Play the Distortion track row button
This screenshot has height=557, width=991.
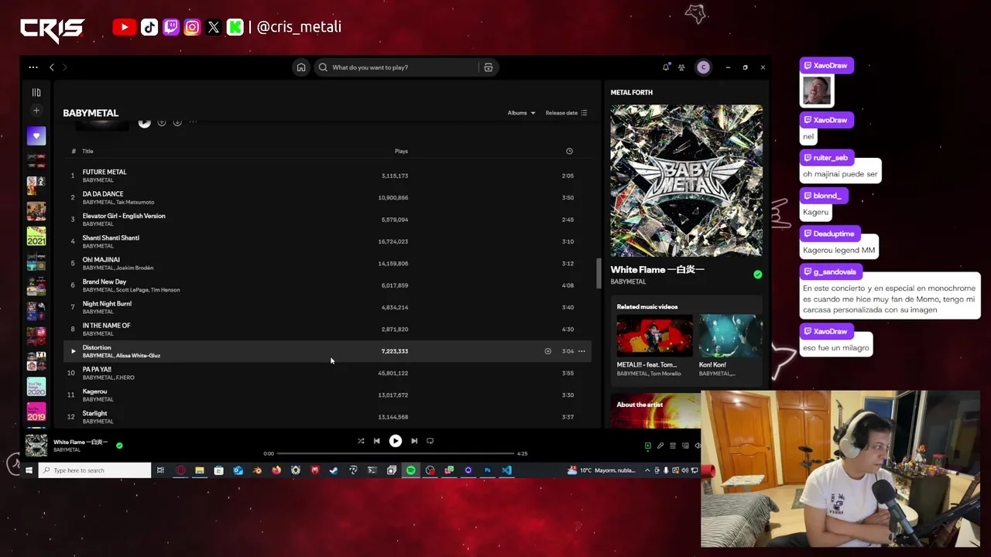[73, 351]
